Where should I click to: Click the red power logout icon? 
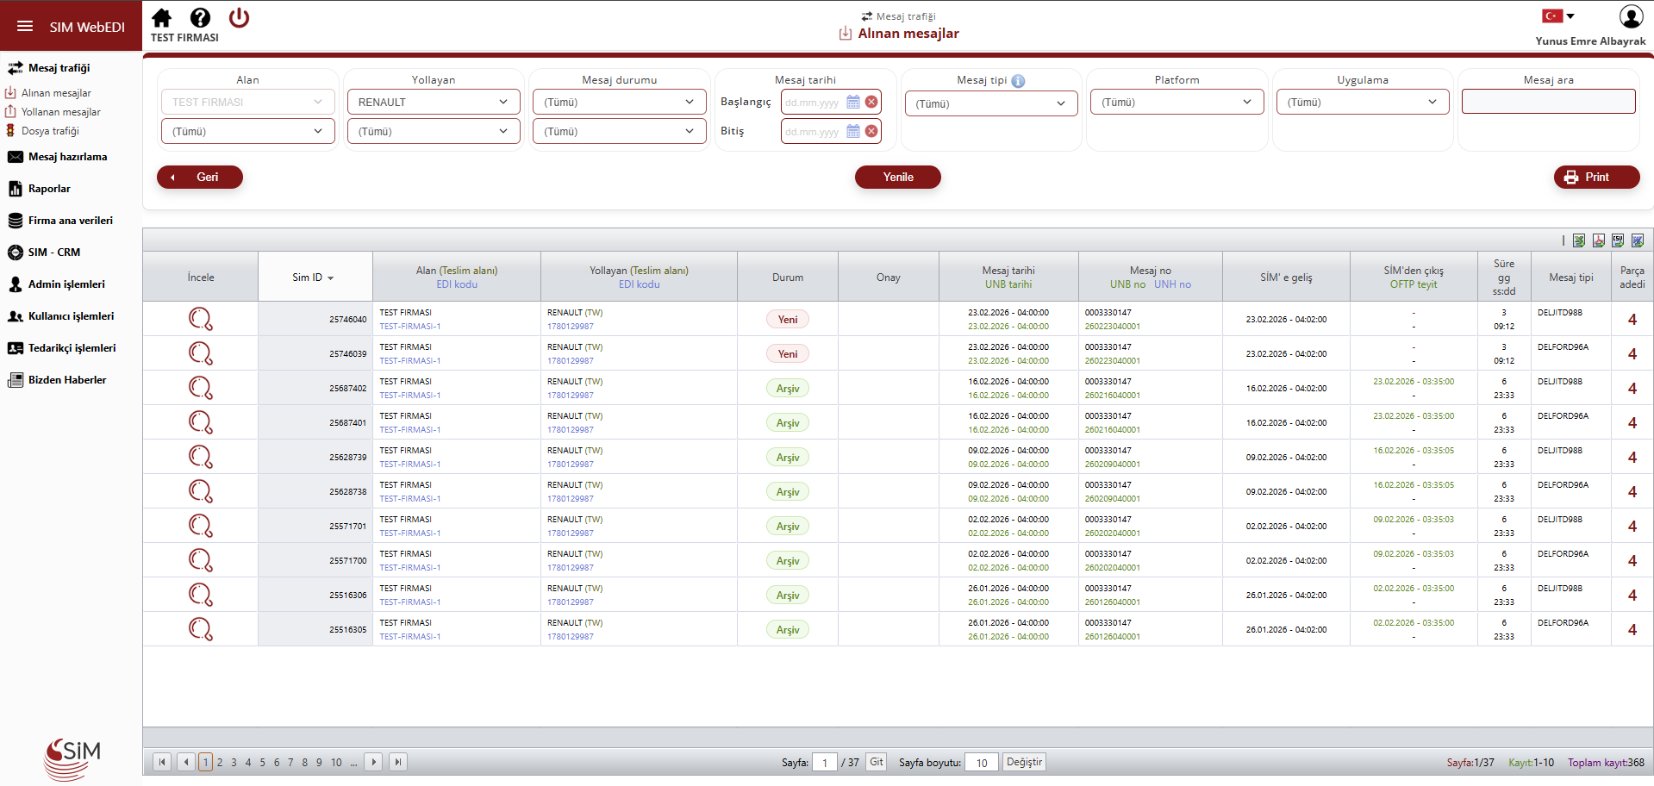click(239, 18)
